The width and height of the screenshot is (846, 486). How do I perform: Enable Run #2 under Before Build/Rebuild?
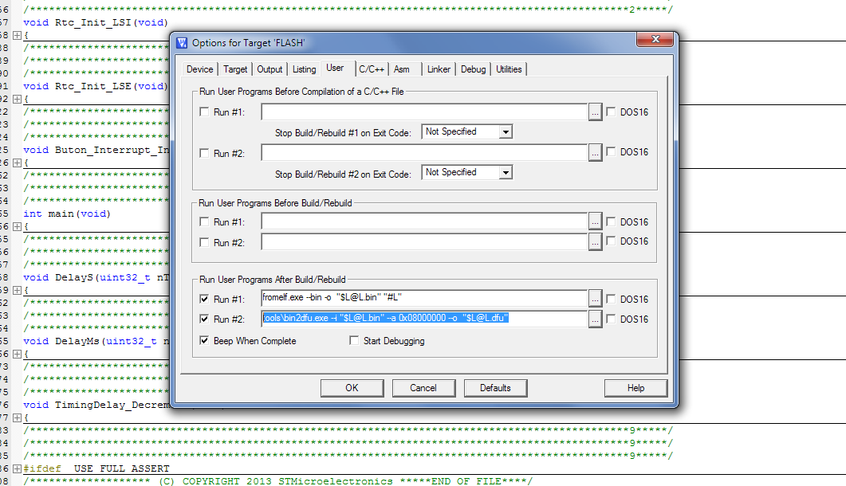[204, 242]
